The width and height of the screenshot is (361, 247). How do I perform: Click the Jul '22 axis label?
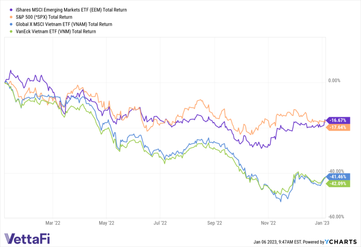(x=160, y=223)
